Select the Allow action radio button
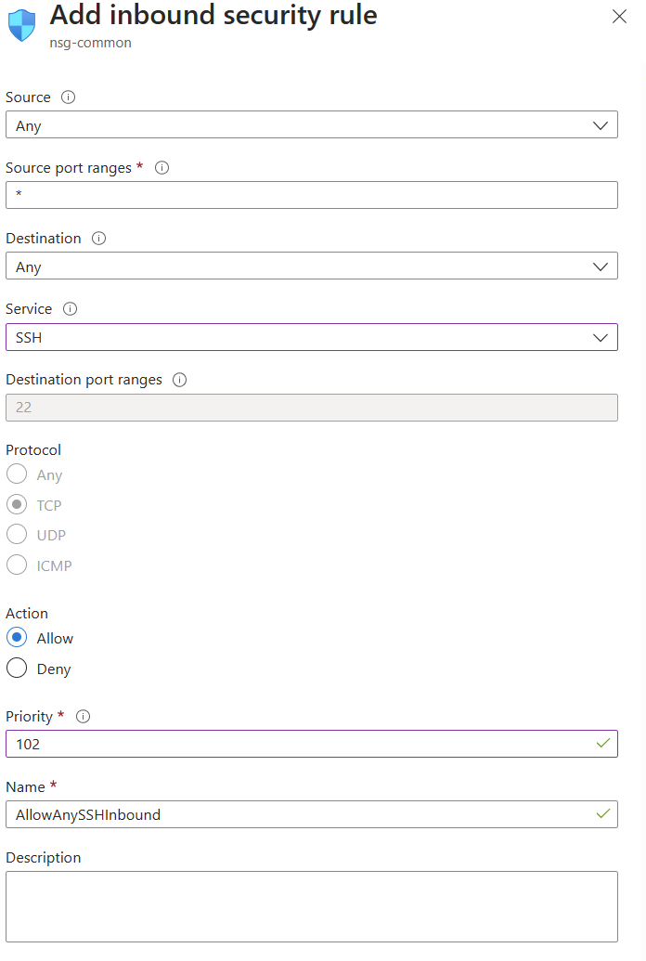This screenshot has height=961, width=646. 17,637
